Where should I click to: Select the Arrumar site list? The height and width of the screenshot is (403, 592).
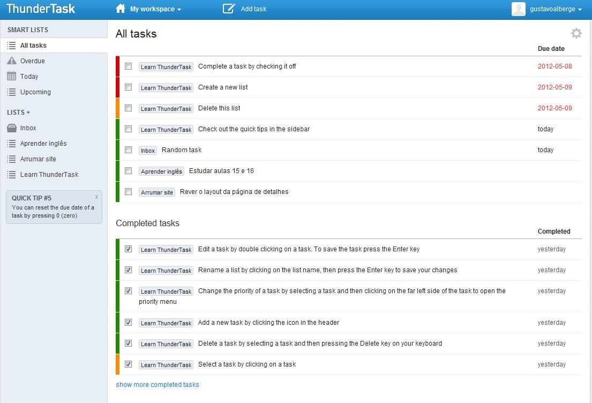[38, 159]
